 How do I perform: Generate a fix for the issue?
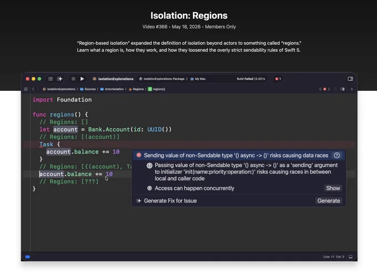click(x=328, y=200)
